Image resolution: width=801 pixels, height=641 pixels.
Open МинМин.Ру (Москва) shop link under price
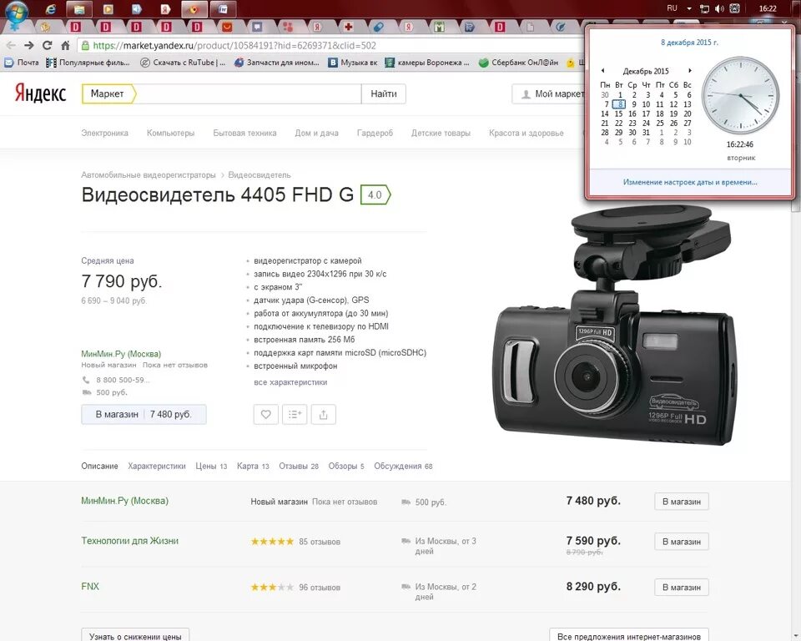(121, 354)
